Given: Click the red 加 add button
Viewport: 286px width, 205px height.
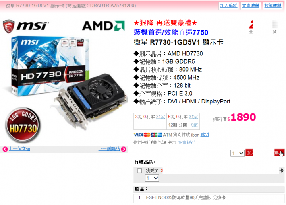Looking at the screenshot, I should [x=249, y=153].
